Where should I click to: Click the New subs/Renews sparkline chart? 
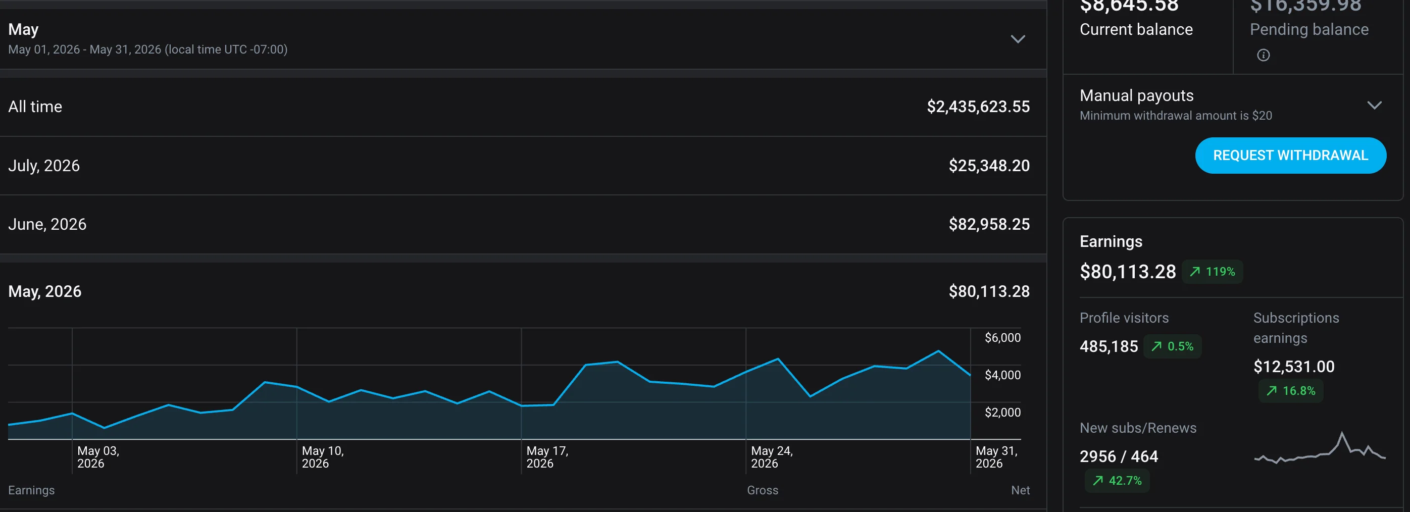tap(1320, 448)
